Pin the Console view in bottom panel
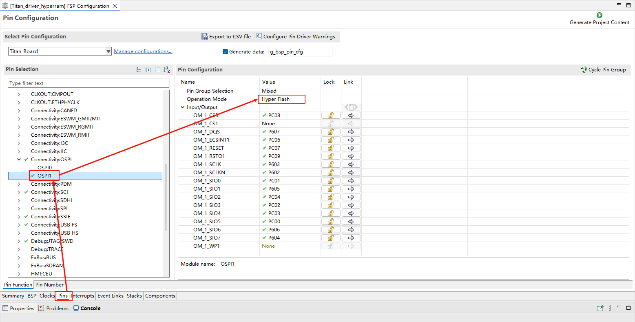The width and height of the screenshot is (635, 322). (x=600, y=308)
